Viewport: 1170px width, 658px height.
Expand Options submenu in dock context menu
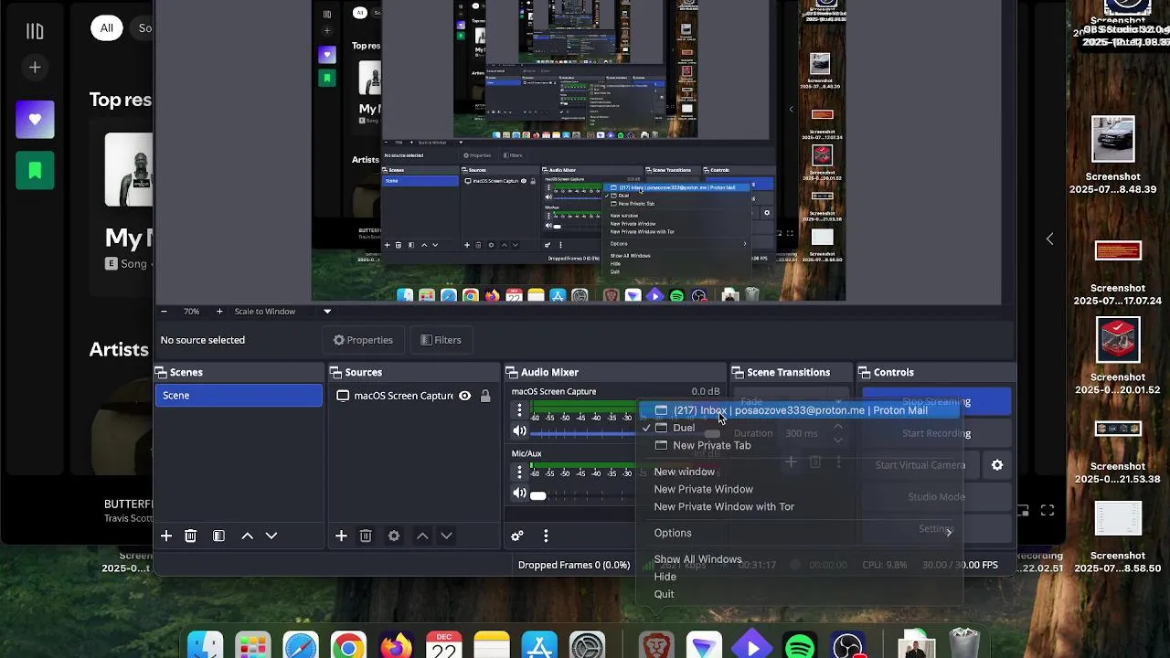pos(800,533)
